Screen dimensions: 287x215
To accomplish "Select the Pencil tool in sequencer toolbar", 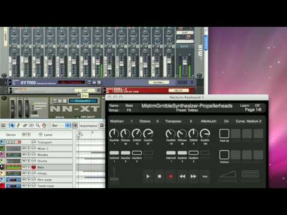I will pyautogui.click(x=19, y=125).
